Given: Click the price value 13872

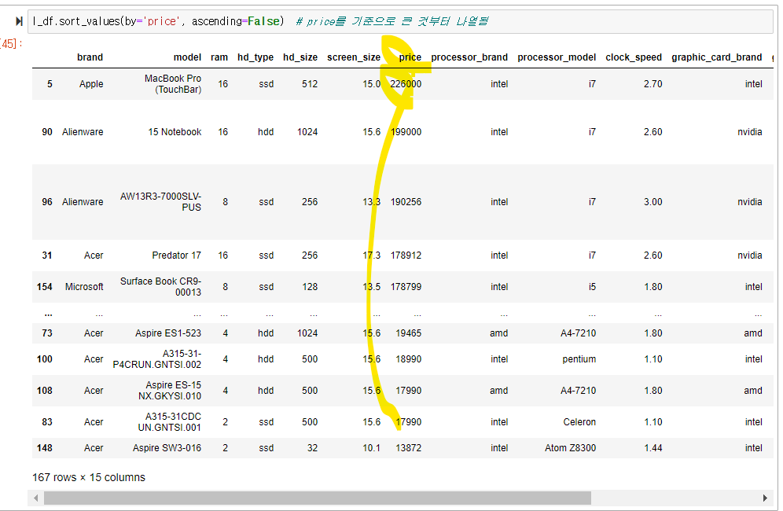Looking at the screenshot, I should pos(409,448).
